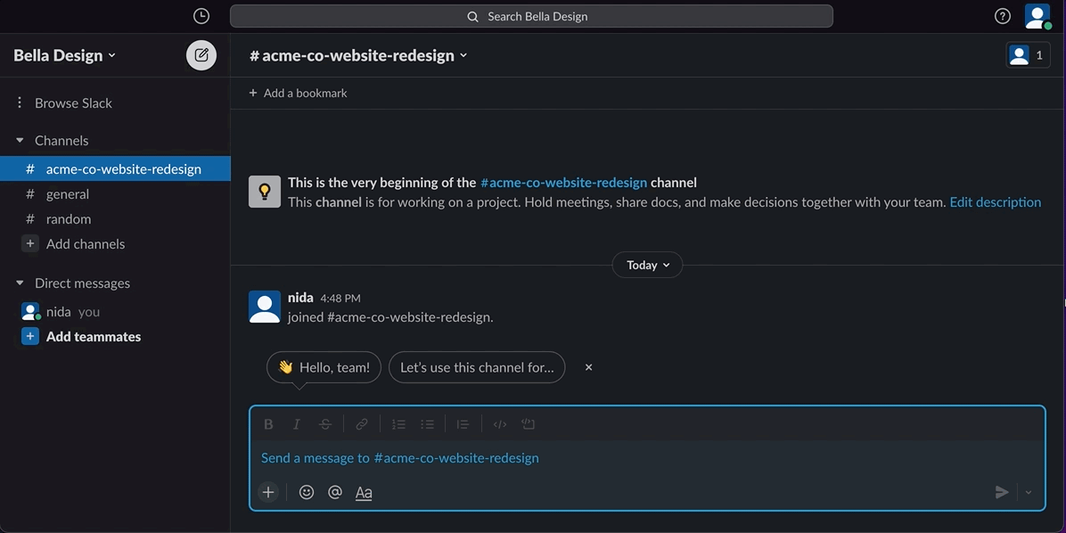This screenshot has width=1066, height=533.
Task: Open Browse Slack menu
Action: pos(73,103)
